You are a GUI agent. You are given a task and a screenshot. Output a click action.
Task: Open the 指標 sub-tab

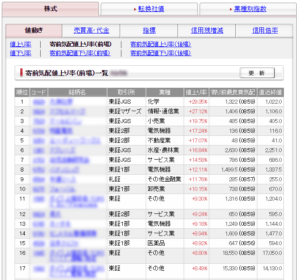[x=149, y=30]
